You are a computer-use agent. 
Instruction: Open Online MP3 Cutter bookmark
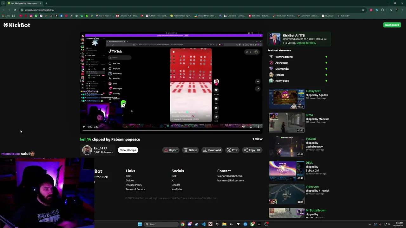(206, 16)
